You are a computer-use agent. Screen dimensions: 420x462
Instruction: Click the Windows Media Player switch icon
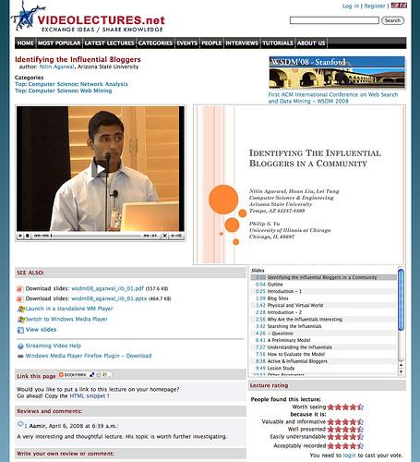pyautogui.click(x=20, y=320)
